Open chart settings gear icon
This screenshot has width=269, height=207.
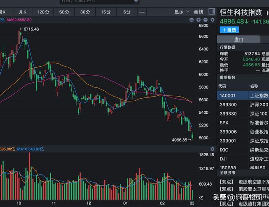click(x=212, y=20)
